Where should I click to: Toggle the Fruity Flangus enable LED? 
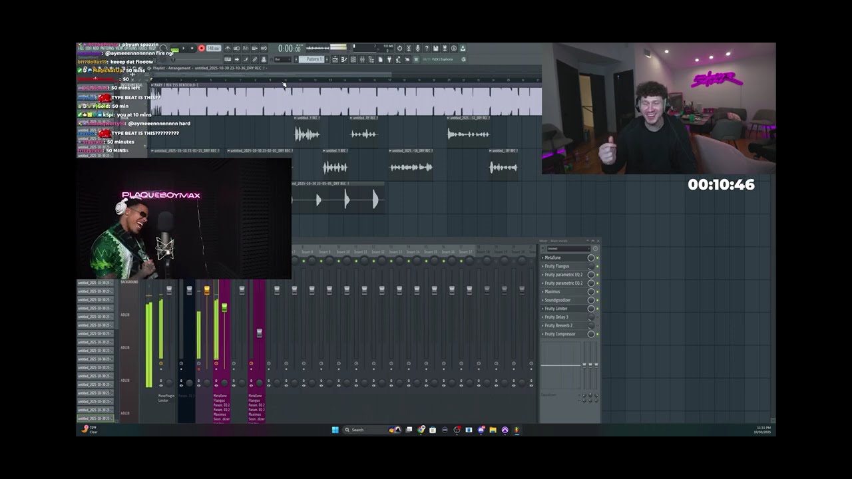[x=597, y=266]
